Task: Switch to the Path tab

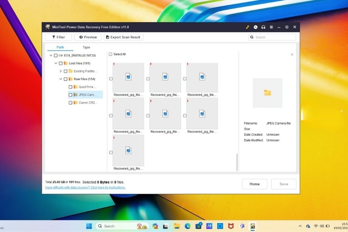Action: (x=60, y=47)
